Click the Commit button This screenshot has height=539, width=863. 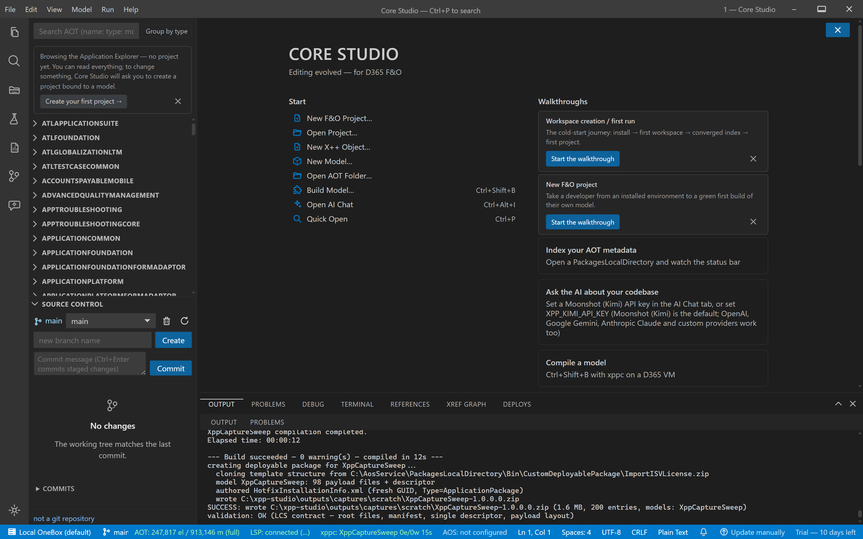pyautogui.click(x=171, y=368)
